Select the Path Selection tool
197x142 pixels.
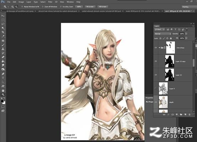[x=3, y=82]
